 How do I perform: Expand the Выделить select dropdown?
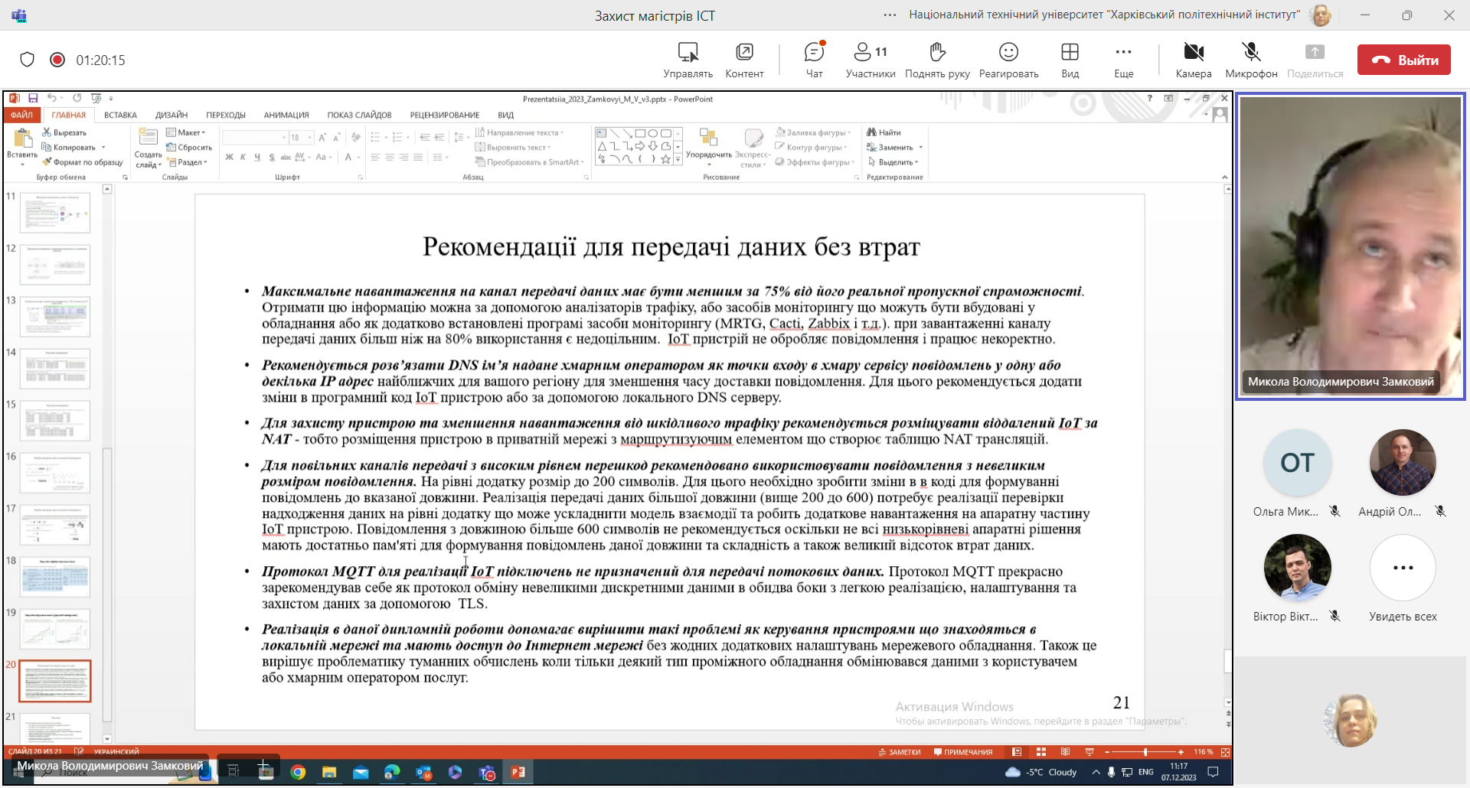tap(893, 162)
